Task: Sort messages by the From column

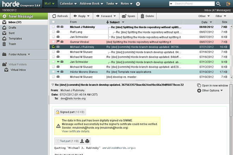Action: click(x=73, y=22)
